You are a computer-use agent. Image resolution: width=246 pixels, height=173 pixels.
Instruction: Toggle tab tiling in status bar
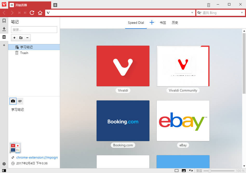pos(176,170)
